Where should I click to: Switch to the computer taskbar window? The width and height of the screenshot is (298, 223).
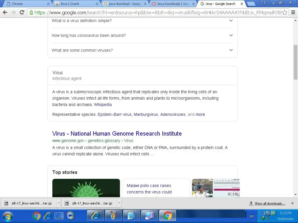click(x=149, y=216)
